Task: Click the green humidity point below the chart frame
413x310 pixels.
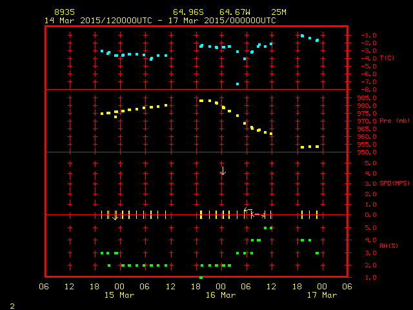Action: click(201, 278)
